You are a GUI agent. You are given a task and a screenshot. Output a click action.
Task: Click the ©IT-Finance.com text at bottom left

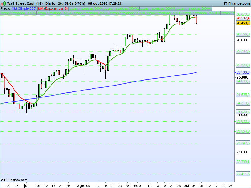tap(14, 180)
